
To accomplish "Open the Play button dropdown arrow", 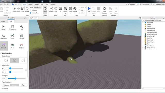I will (89, 13).
